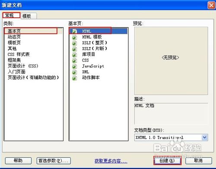
Task: Choose XSLT（片断）page type
Action: pyautogui.click(x=98, y=49)
